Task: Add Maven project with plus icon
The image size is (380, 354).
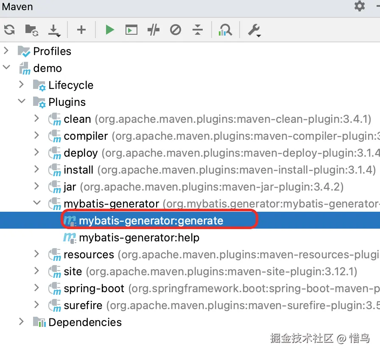Action: point(81,30)
